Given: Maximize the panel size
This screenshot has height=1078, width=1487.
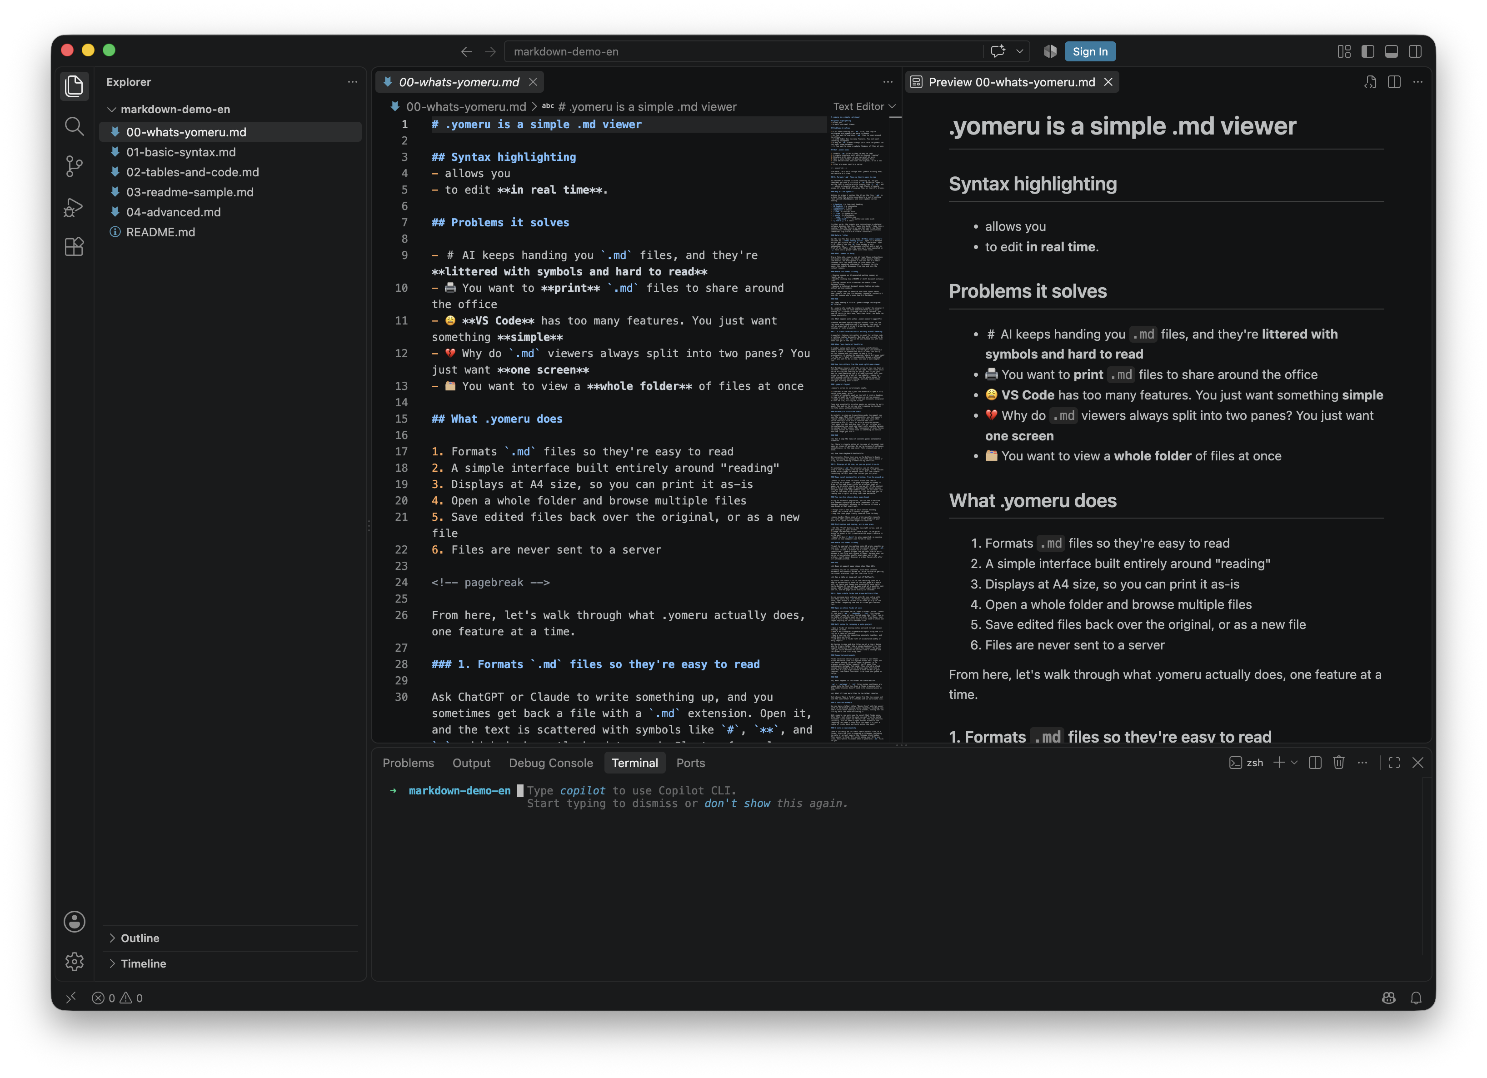Looking at the screenshot, I should pyautogui.click(x=1394, y=763).
